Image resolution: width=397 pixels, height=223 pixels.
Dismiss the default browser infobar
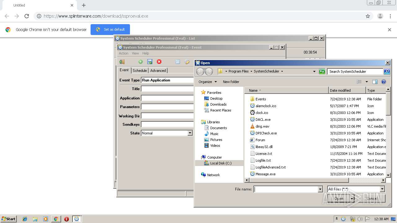pos(390,30)
